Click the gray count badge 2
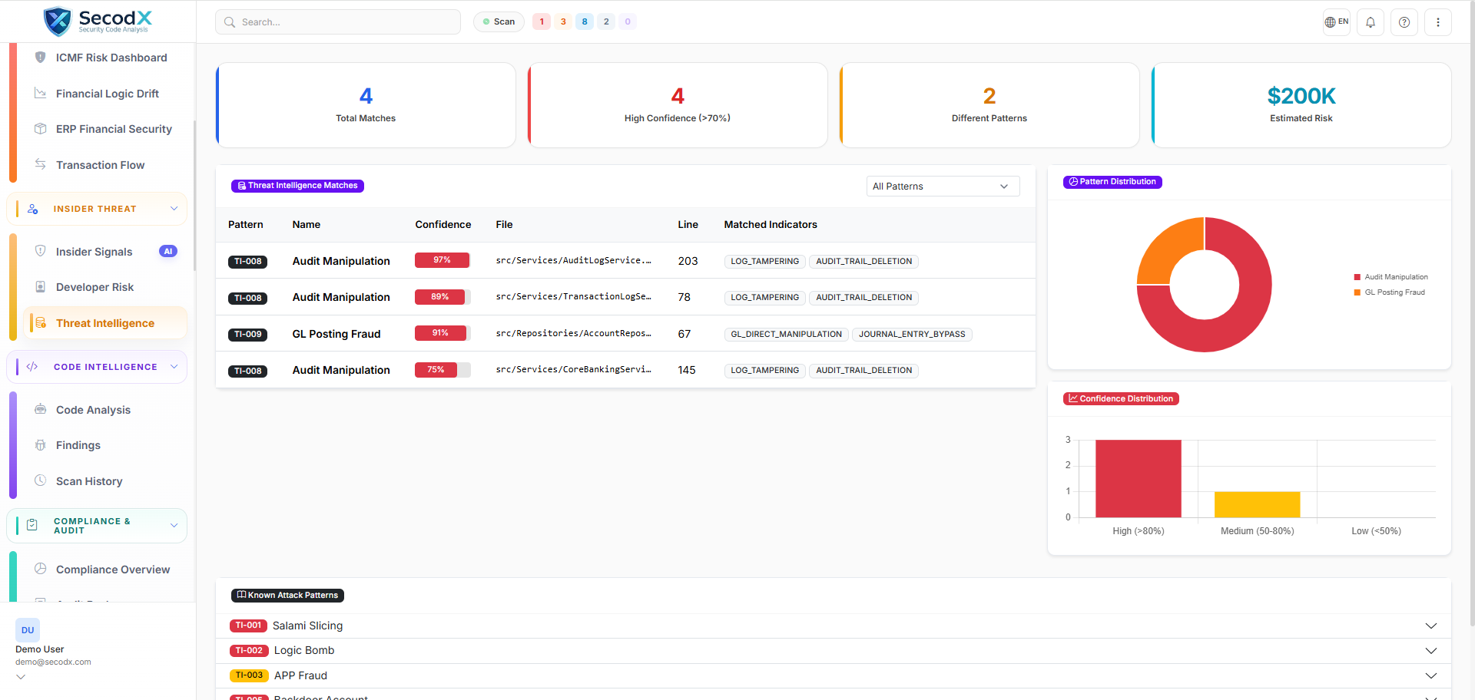Viewport: 1475px width, 700px height. (606, 21)
